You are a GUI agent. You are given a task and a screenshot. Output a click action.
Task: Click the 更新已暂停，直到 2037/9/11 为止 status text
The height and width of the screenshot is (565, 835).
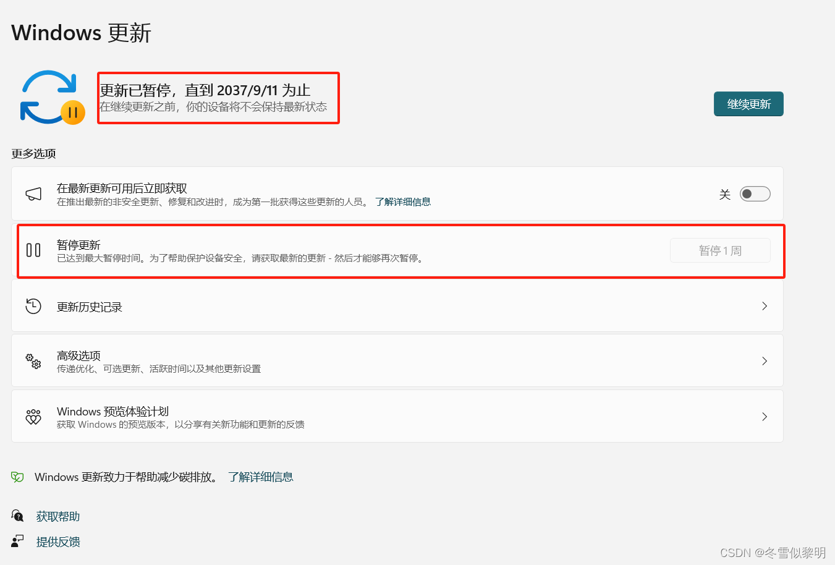point(205,90)
